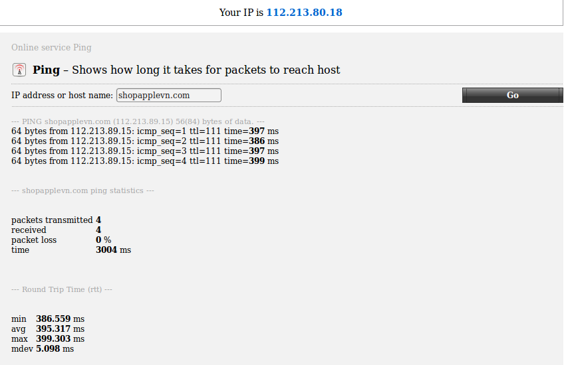Click the total time 3004 ms value
This screenshot has height=365, width=568.
point(113,250)
